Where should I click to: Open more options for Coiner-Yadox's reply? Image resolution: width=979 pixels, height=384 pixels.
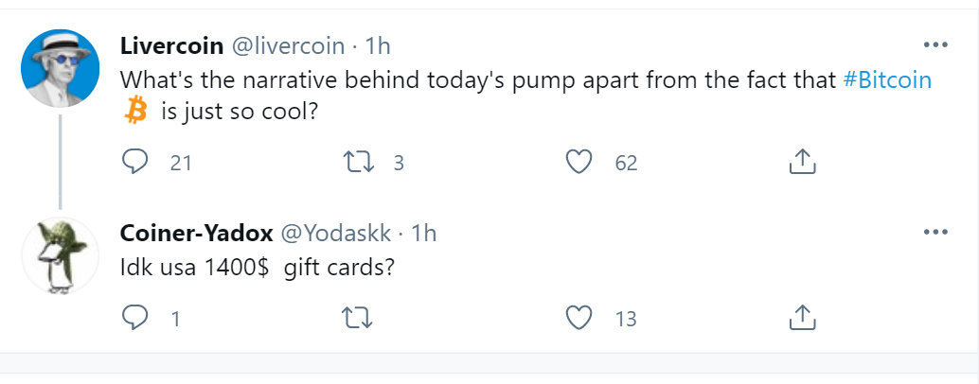click(x=934, y=233)
